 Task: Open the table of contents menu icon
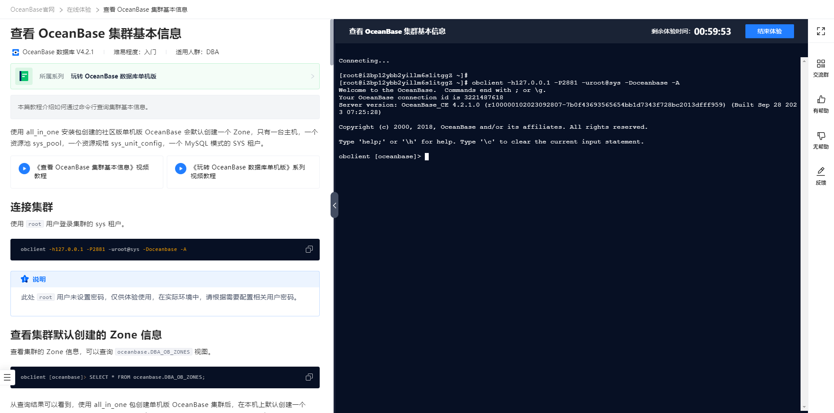[7, 377]
